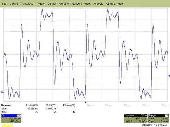This screenshot has height=127, width=170.
Task: Click the trigger level arrow at right edge
Action: coord(169,76)
